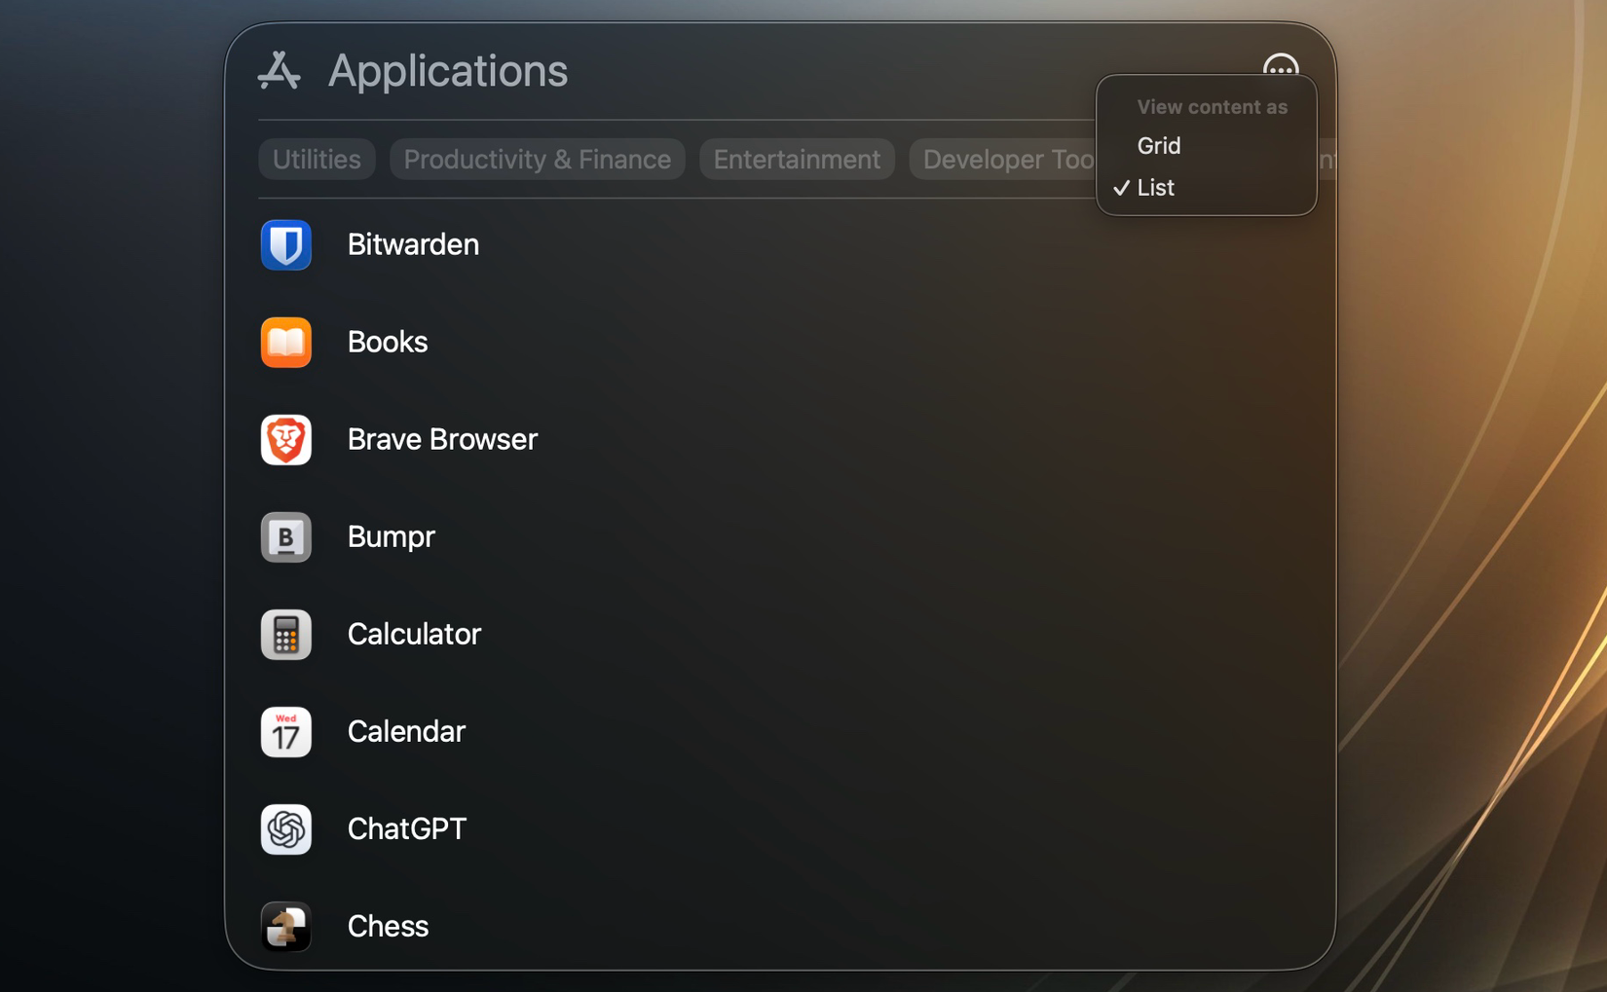Click the Applications header title
Image resolution: width=1607 pixels, height=992 pixels.
[447, 71]
